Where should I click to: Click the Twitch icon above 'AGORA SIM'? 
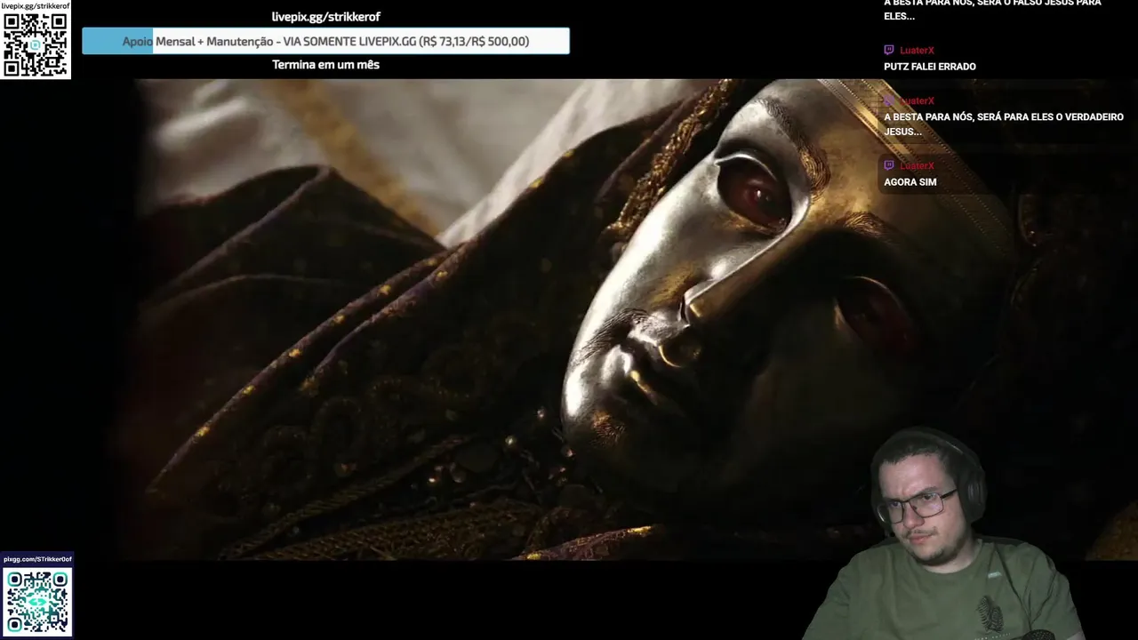click(888, 165)
